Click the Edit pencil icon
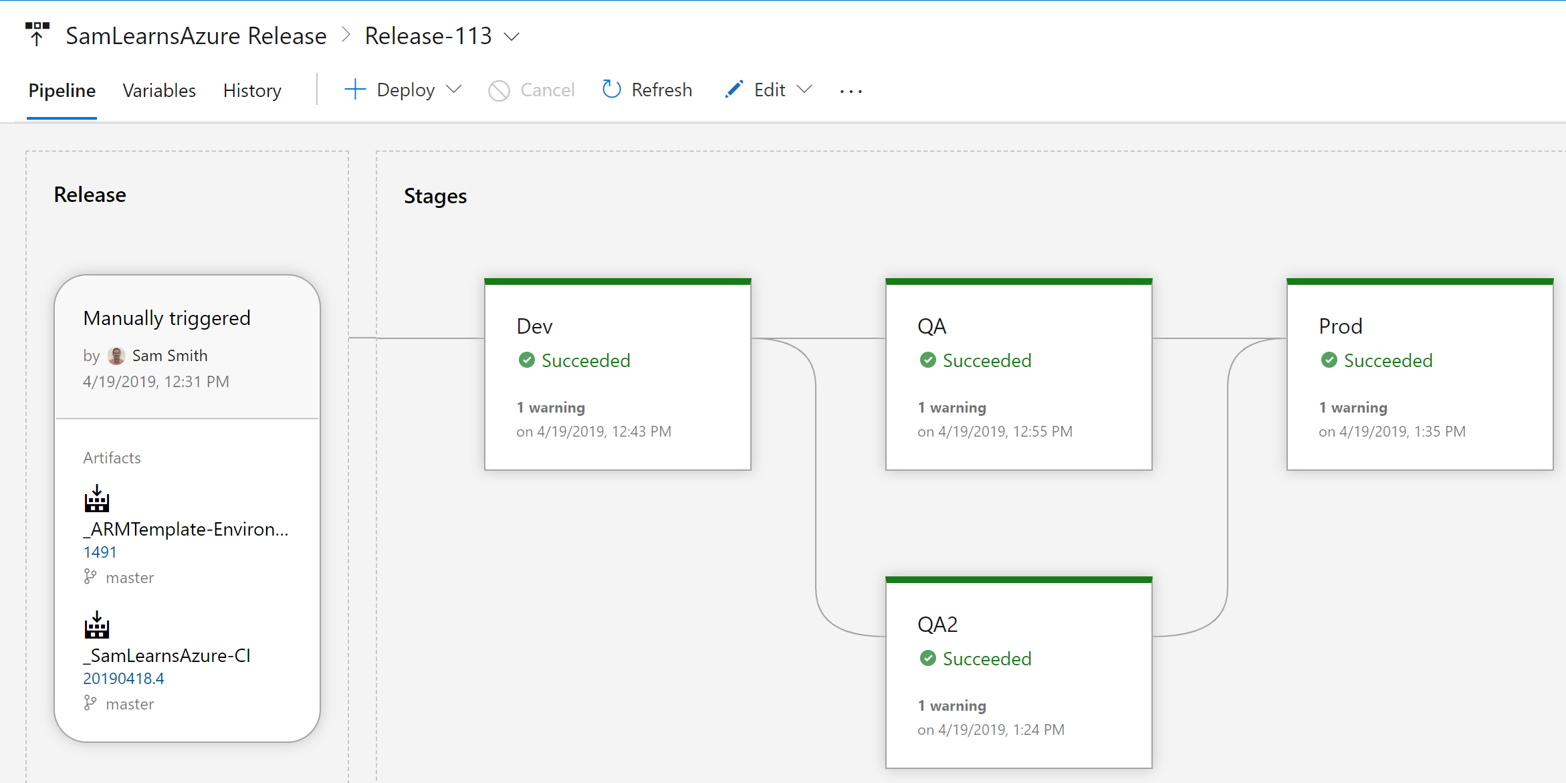The image size is (1566, 783). click(x=734, y=90)
